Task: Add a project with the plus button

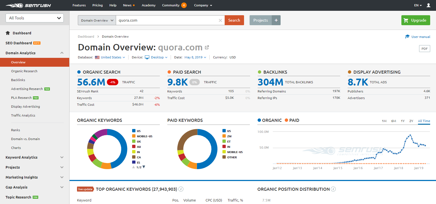Action: pyautogui.click(x=276, y=20)
